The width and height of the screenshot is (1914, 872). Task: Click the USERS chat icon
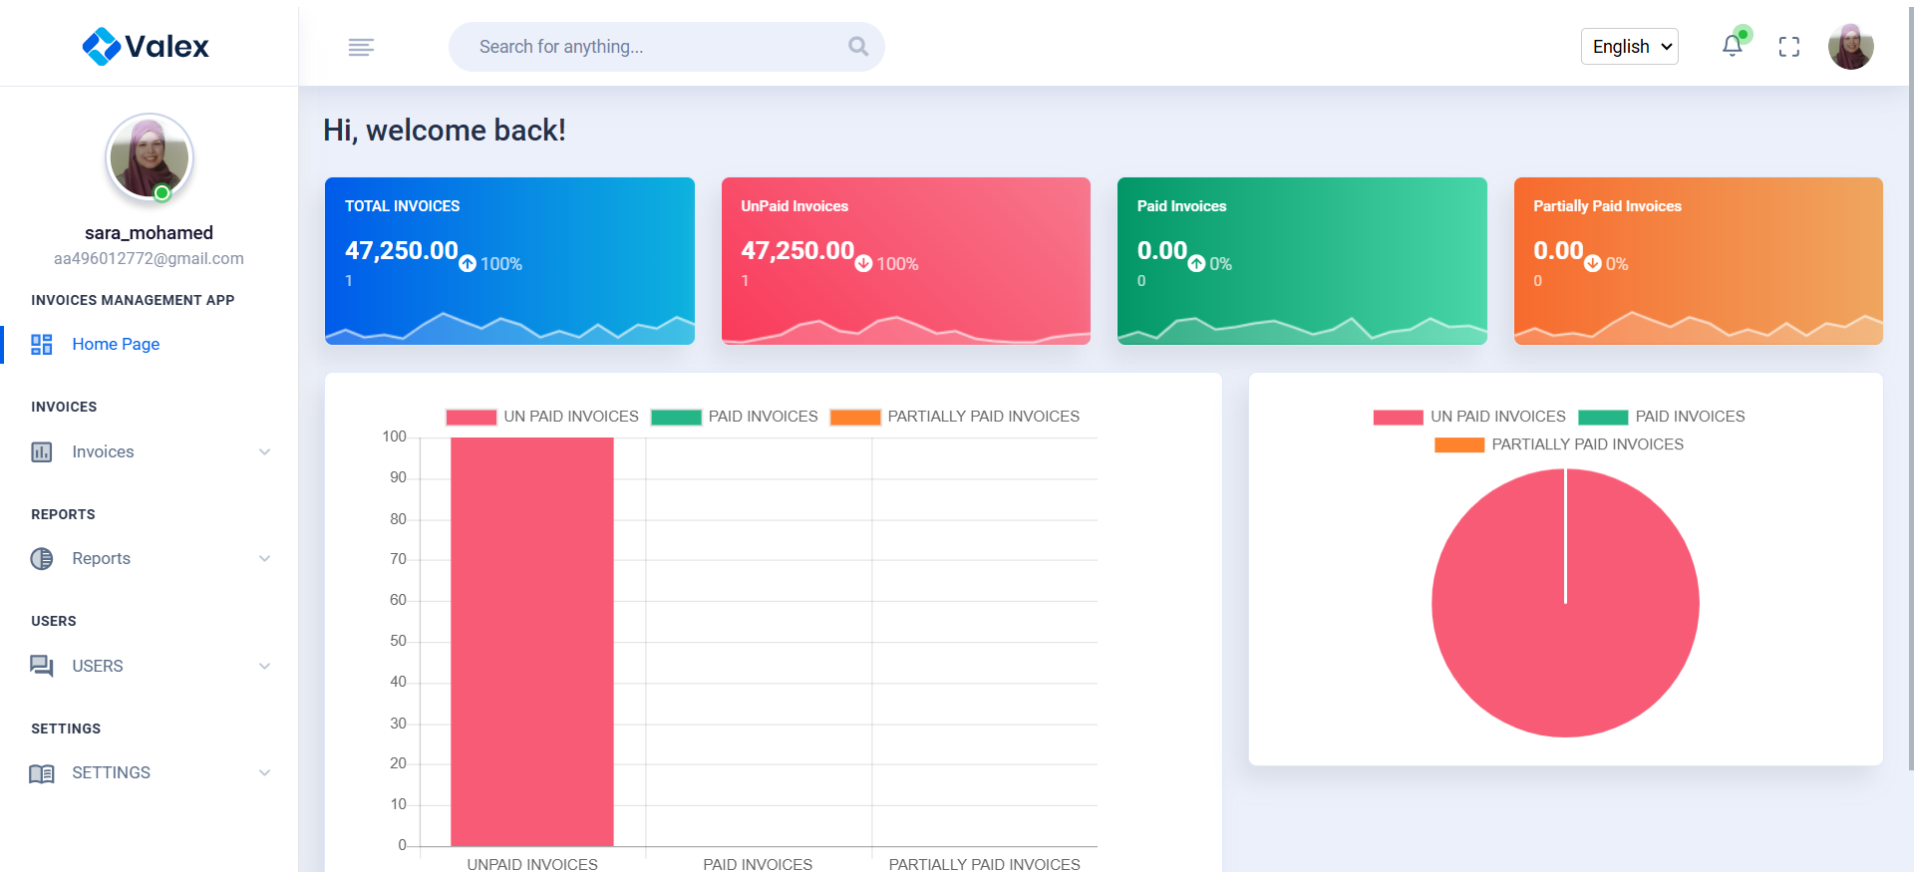[42, 666]
